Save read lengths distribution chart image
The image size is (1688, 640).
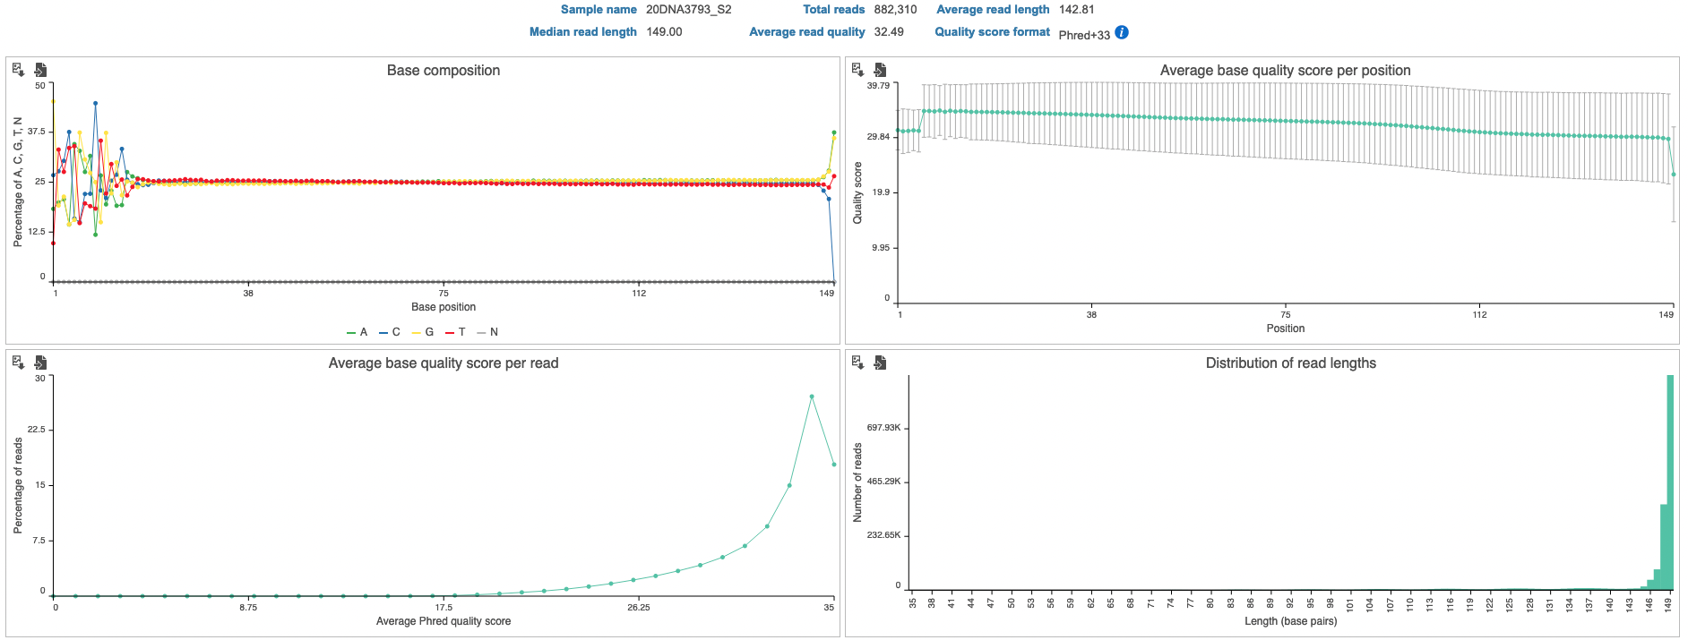coord(857,363)
